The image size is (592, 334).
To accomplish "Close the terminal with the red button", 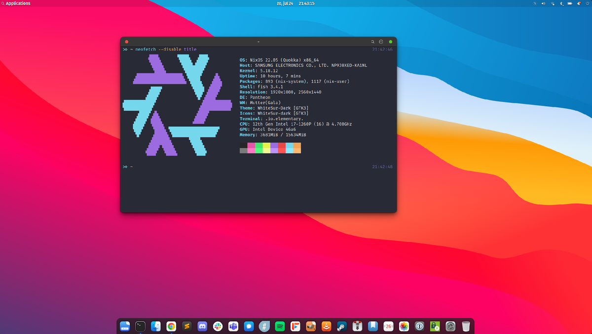I will [x=127, y=42].
